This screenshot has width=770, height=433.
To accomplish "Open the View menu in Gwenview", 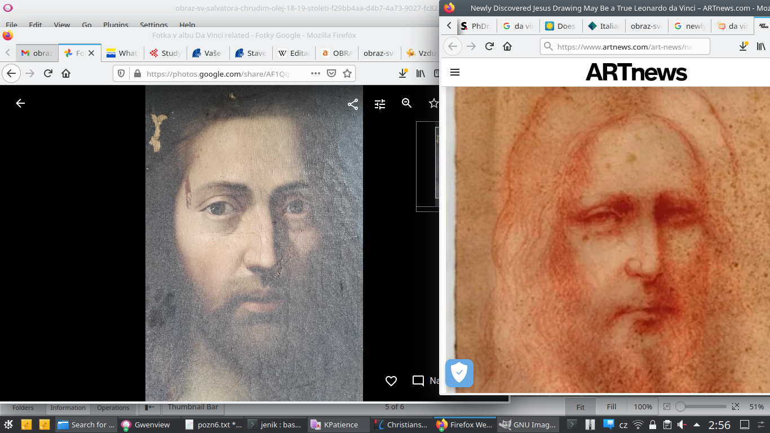I will click(62, 25).
